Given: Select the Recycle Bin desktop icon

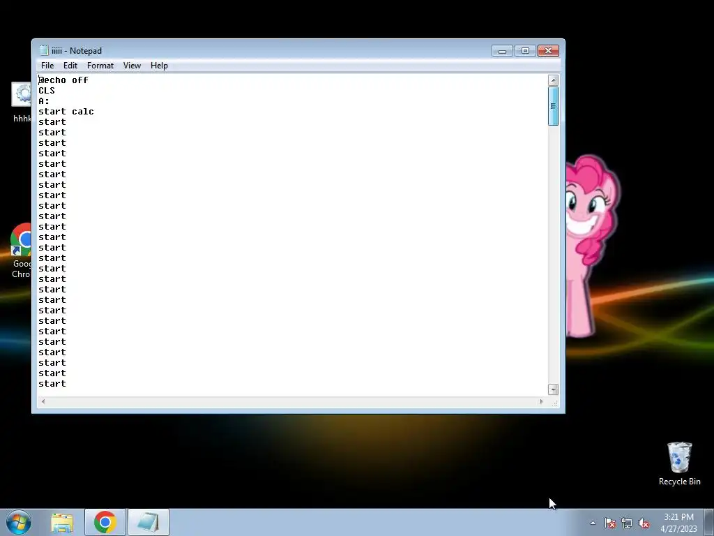Looking at the screenshot, I should coord(679,464).
